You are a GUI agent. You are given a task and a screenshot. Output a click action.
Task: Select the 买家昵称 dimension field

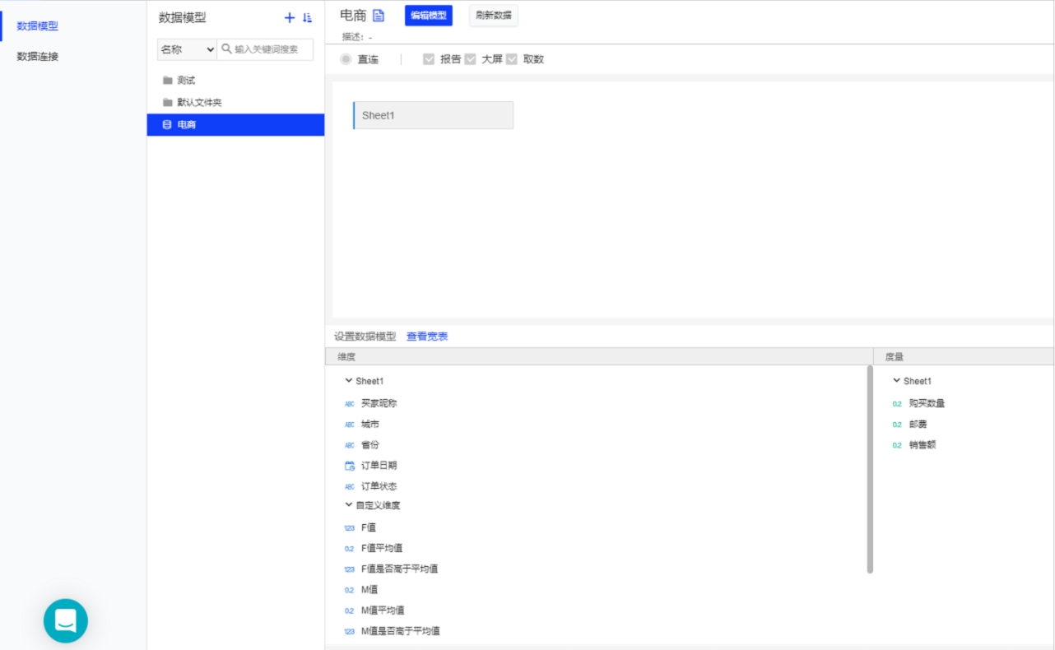point(379,404)
